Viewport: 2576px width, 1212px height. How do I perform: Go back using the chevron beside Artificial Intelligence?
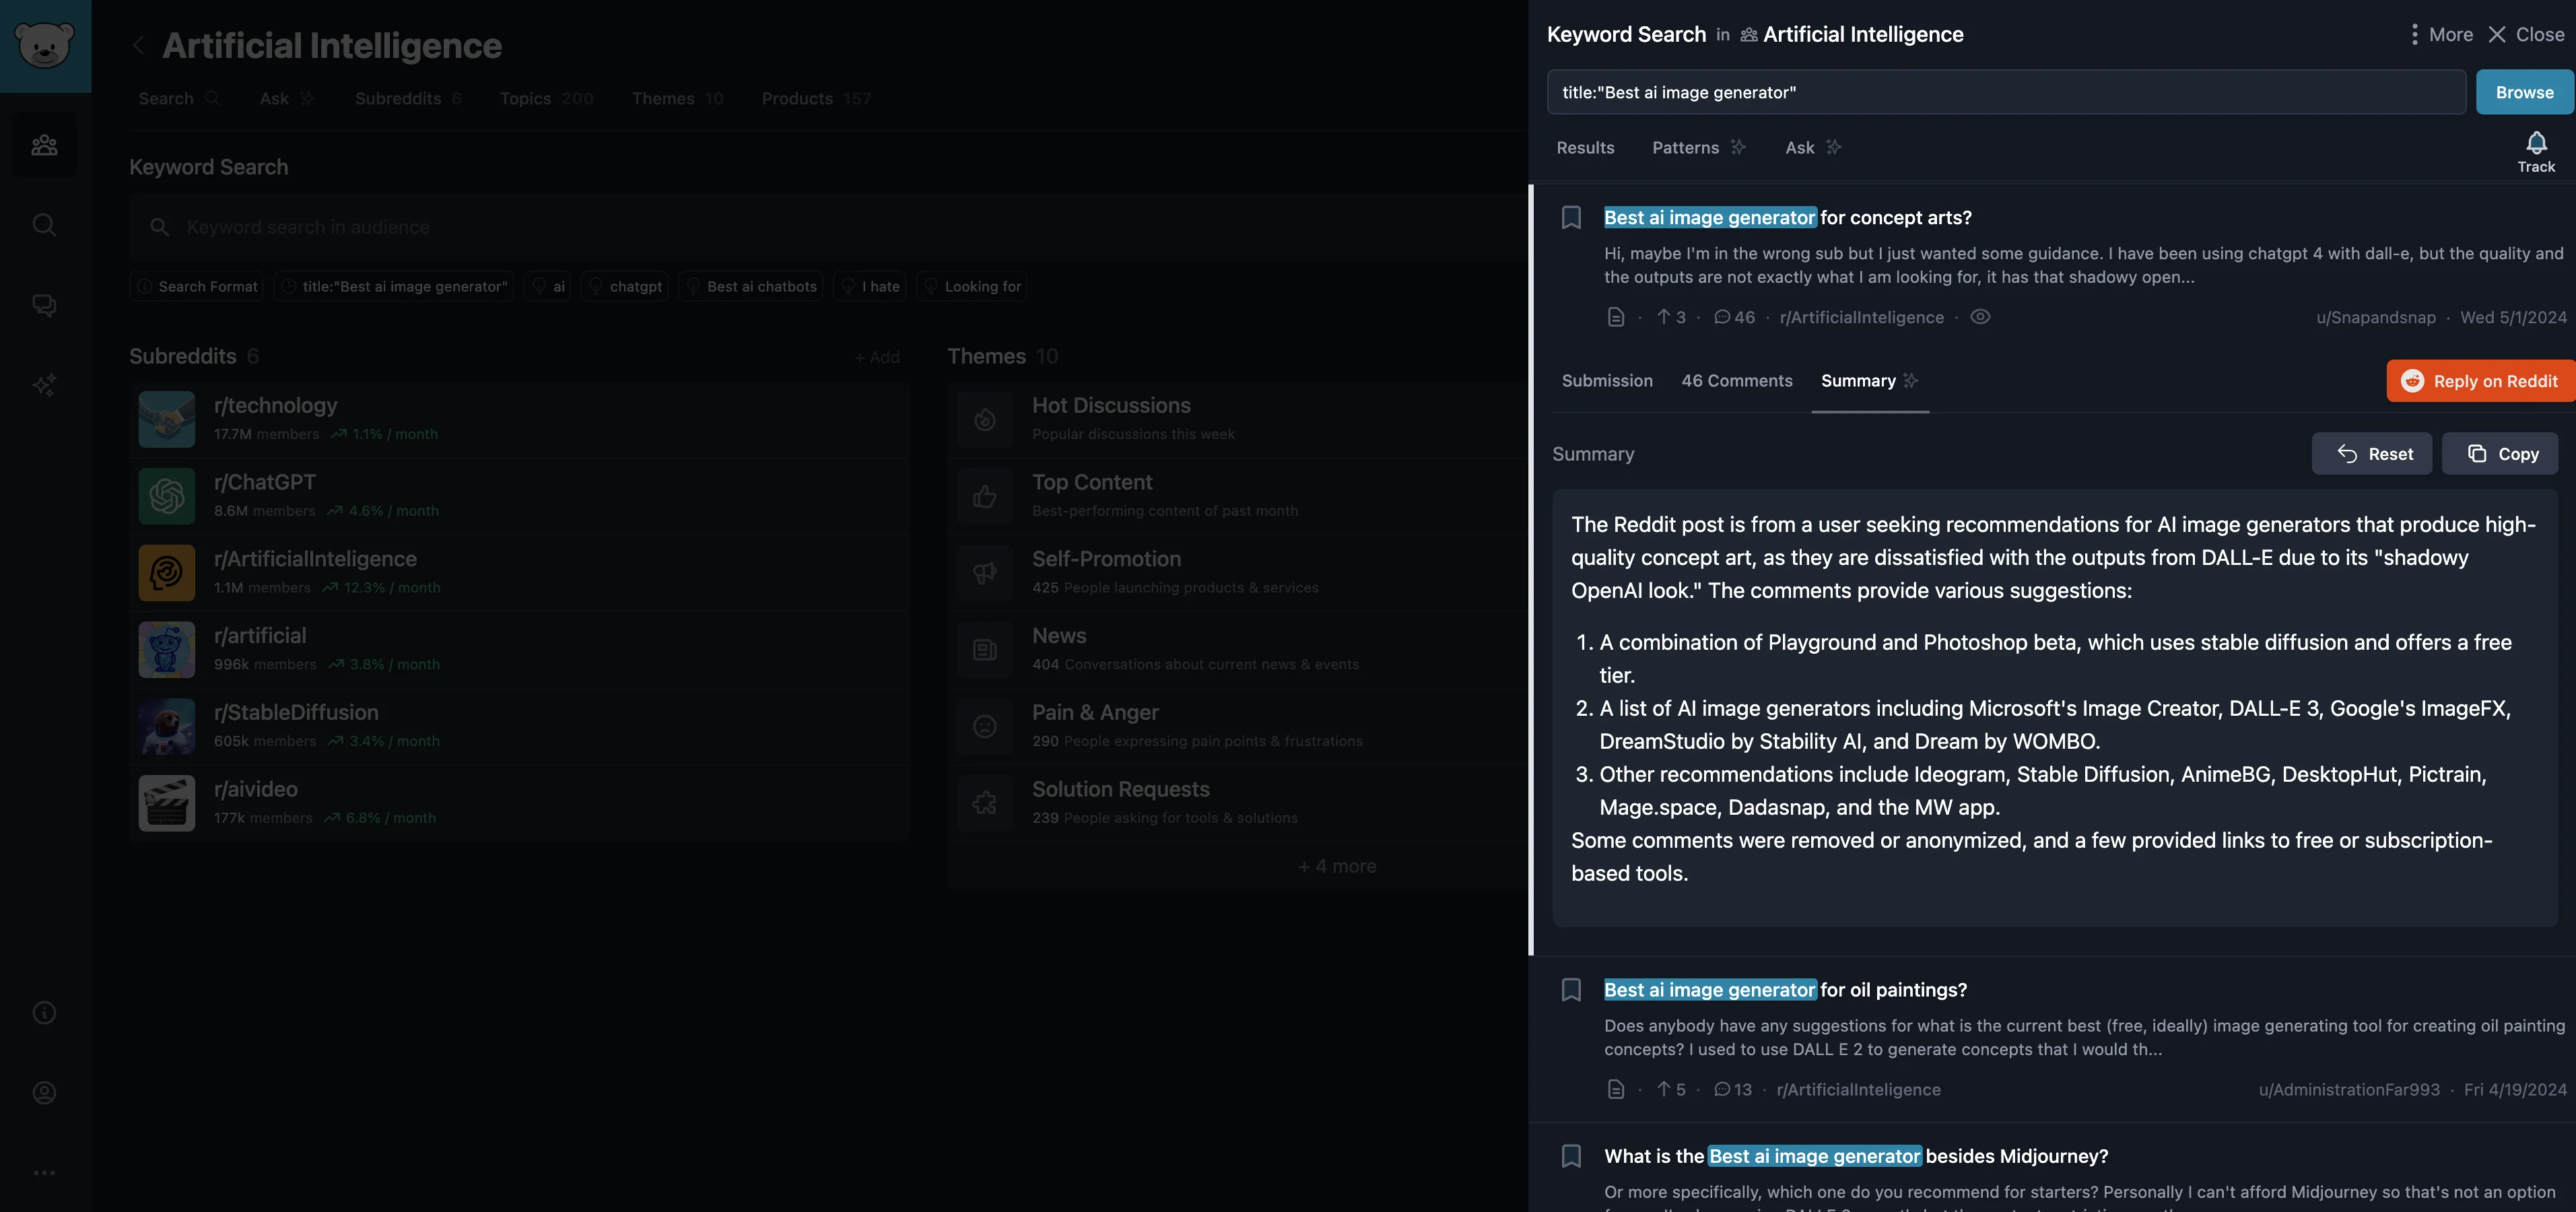tap(139, 46)
